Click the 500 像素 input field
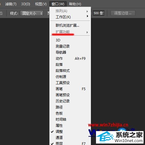Screen dimensions: 145x145 [x=99, y=13]
